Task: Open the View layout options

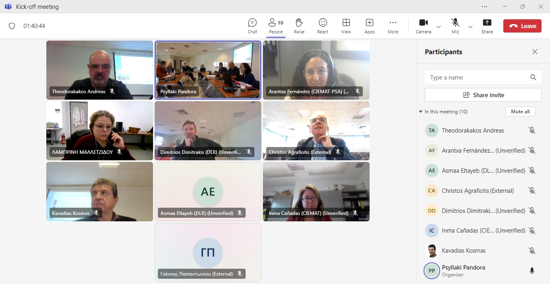Action: 346,26
